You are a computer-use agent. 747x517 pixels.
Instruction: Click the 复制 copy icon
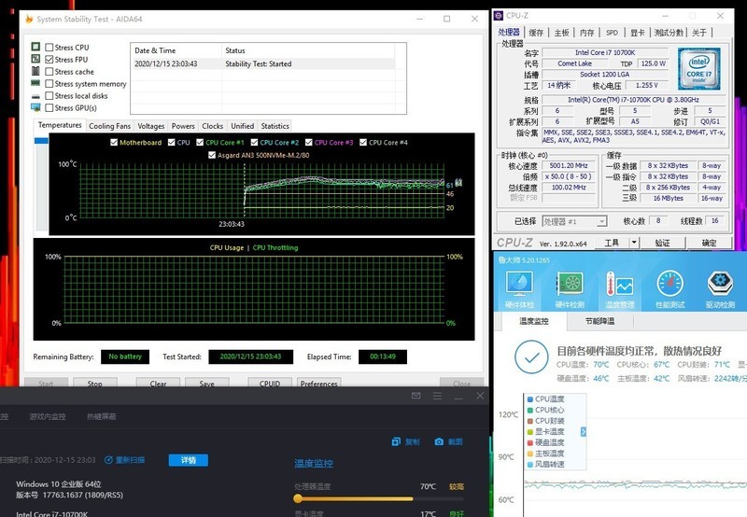[x=395, y=441]
